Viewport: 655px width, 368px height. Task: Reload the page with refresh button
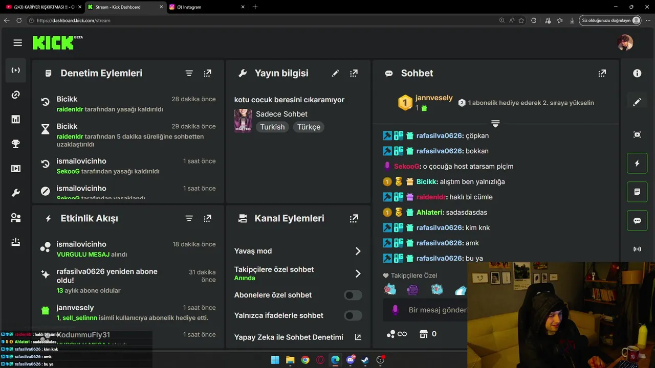pos(19,20)
